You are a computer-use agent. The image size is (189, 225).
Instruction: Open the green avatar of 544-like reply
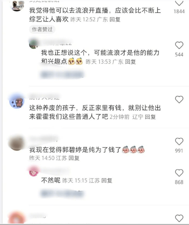pyautogui.click(x=34, y=44)
